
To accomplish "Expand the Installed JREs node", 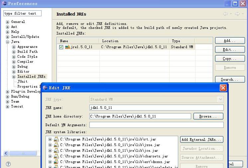I will click(x=14, y=77).
